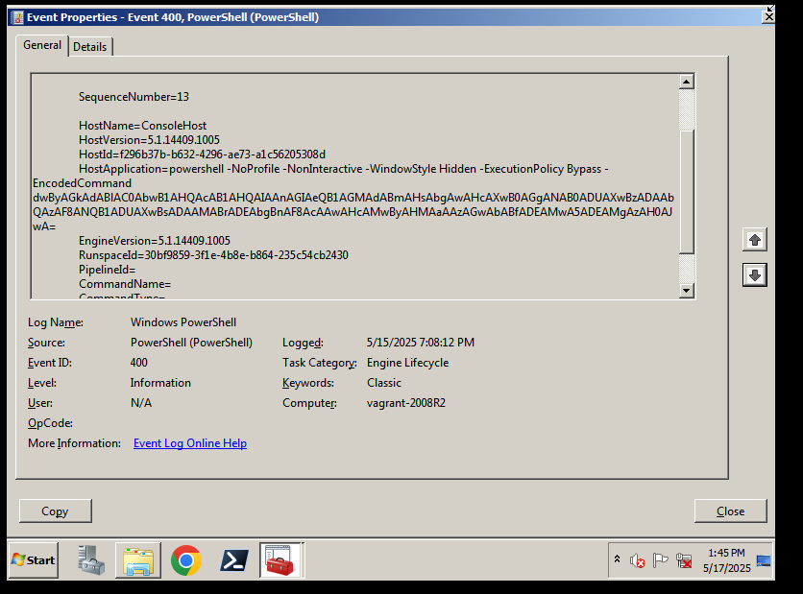Copy the event details
This screenshot has height=594, width=803.
[56, 511]
